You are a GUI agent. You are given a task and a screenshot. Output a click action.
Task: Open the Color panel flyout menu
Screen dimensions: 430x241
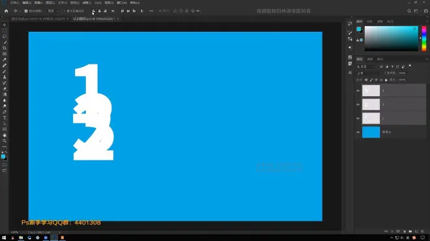[x=427, y=21]
